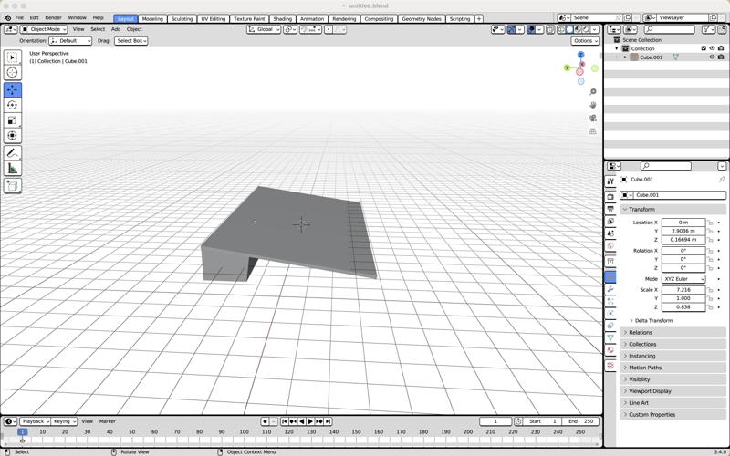Toggle X-ray display in viewport header
Screen dimensions: 730x456
coord(550,29)
